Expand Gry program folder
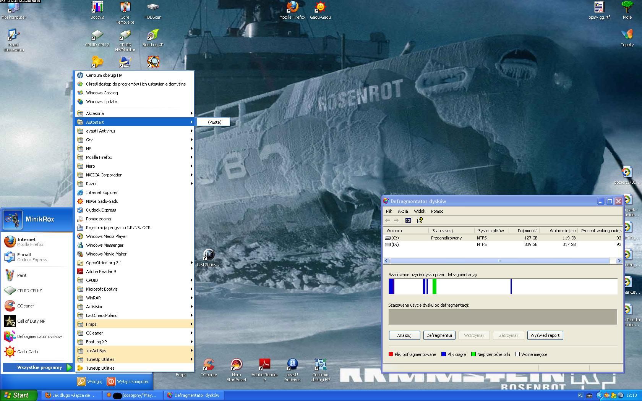The image size is (642, 401). 135,140
